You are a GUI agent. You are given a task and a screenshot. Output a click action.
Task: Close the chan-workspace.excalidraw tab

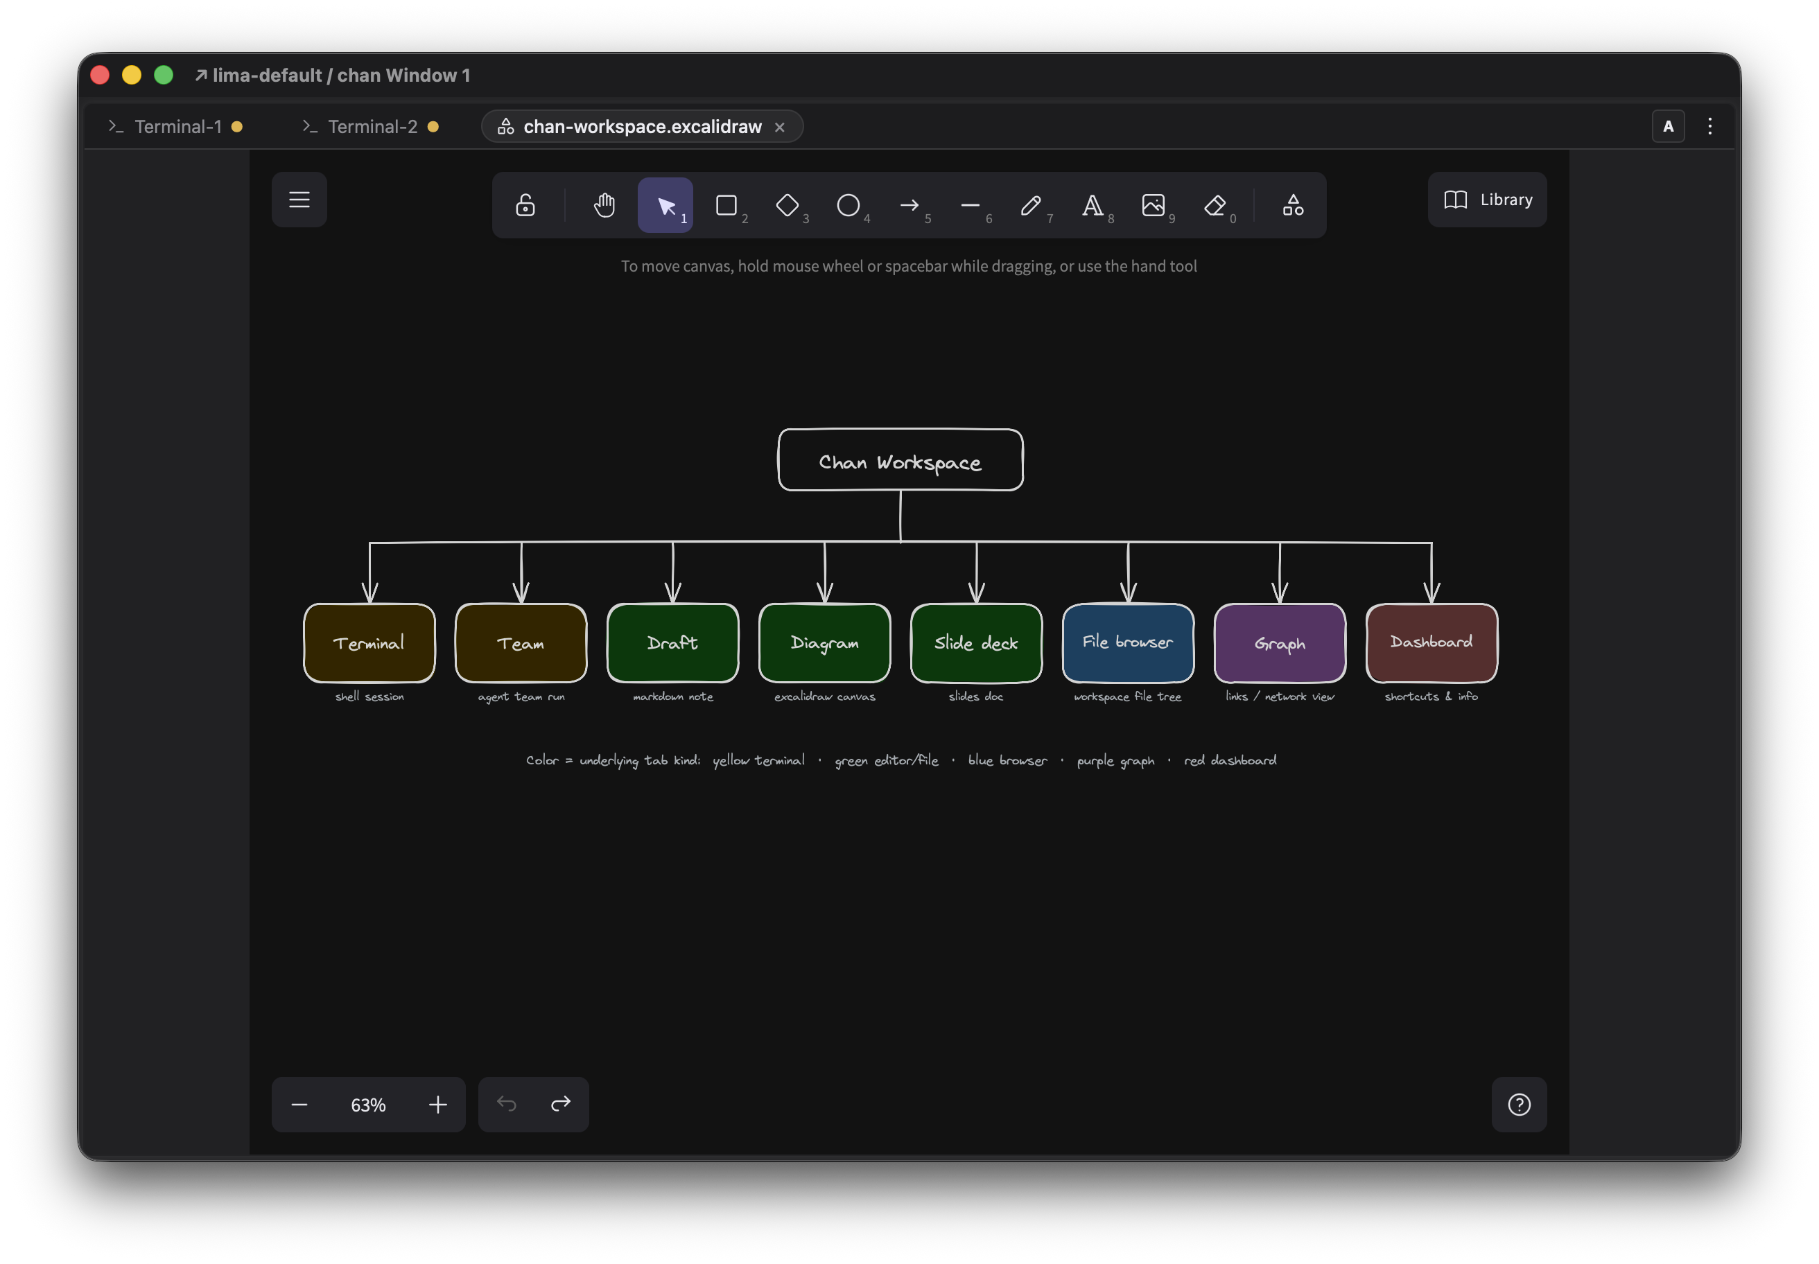(x=780, y=127)
